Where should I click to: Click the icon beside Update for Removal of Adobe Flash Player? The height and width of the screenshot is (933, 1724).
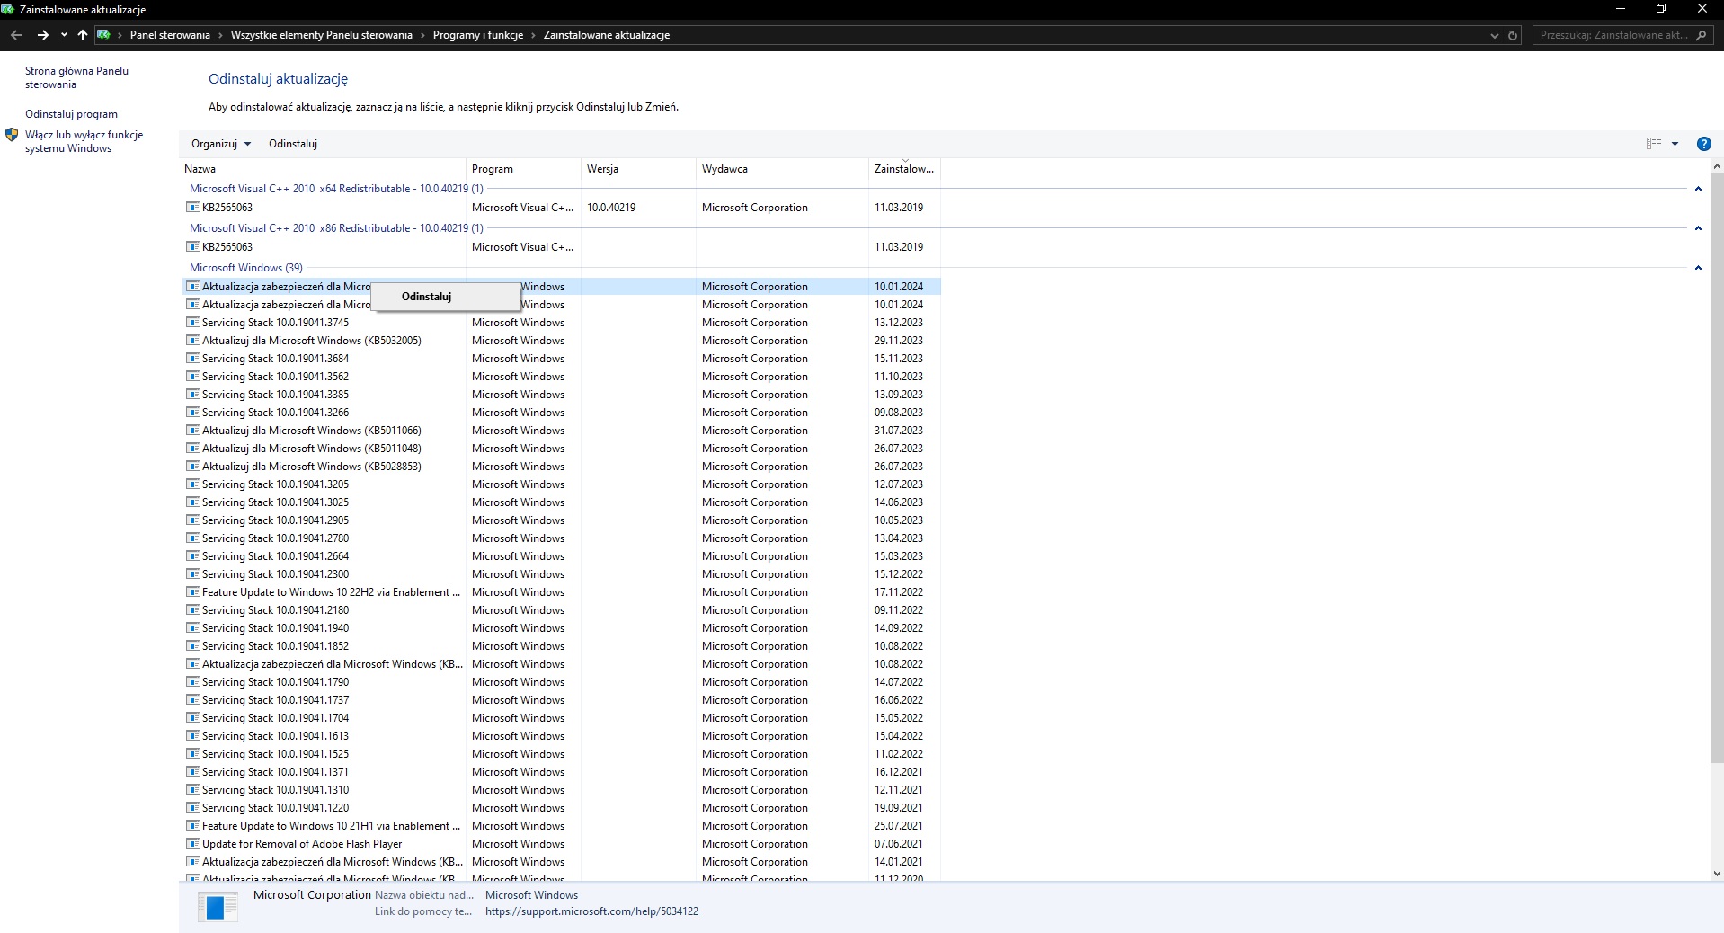click(x=192, y=843)
